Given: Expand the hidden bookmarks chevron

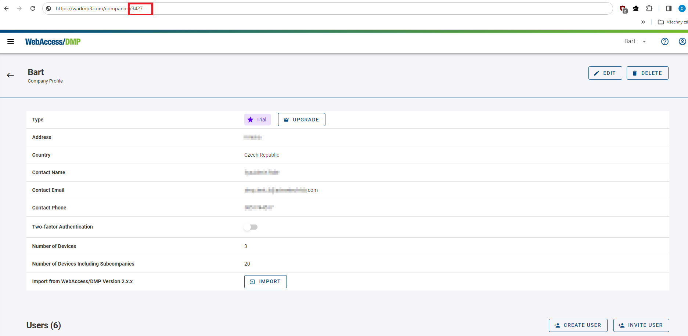Looking at the screenshot, I should (643, 22).
